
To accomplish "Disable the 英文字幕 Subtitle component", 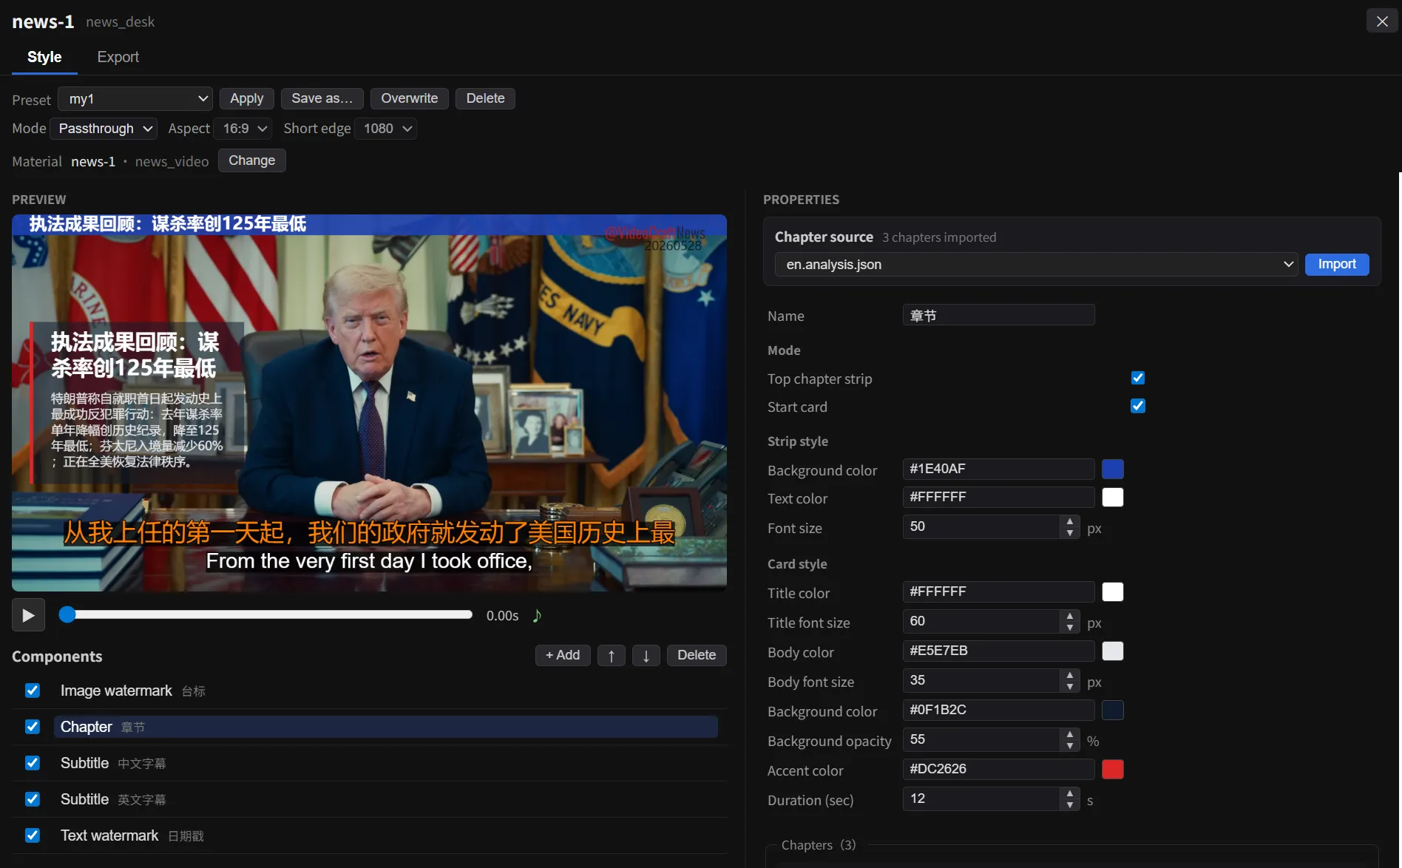I will click(x=33, y=799).
